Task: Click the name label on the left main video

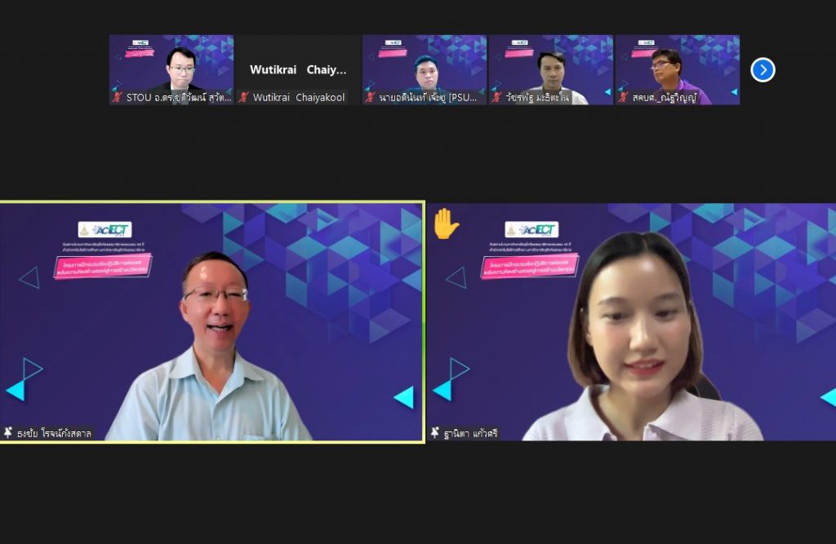Action: tap(55, 433)
